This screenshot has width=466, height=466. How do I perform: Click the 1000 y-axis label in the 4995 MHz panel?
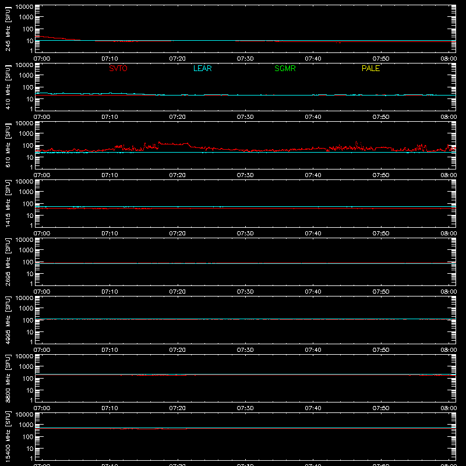coord(26,308)
